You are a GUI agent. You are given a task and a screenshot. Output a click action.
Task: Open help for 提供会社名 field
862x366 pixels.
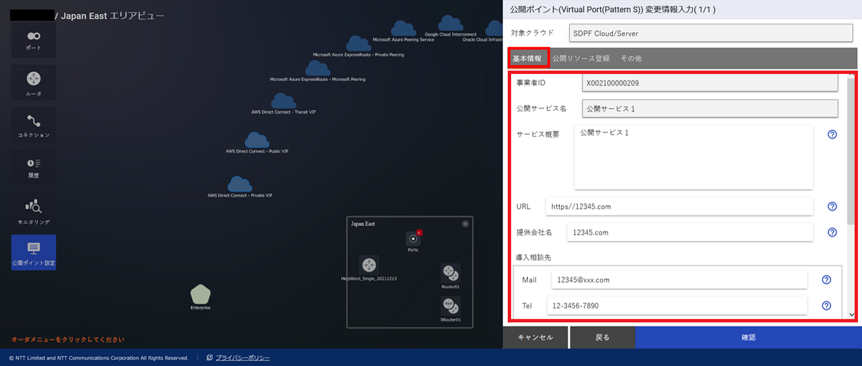pos(832,232)
